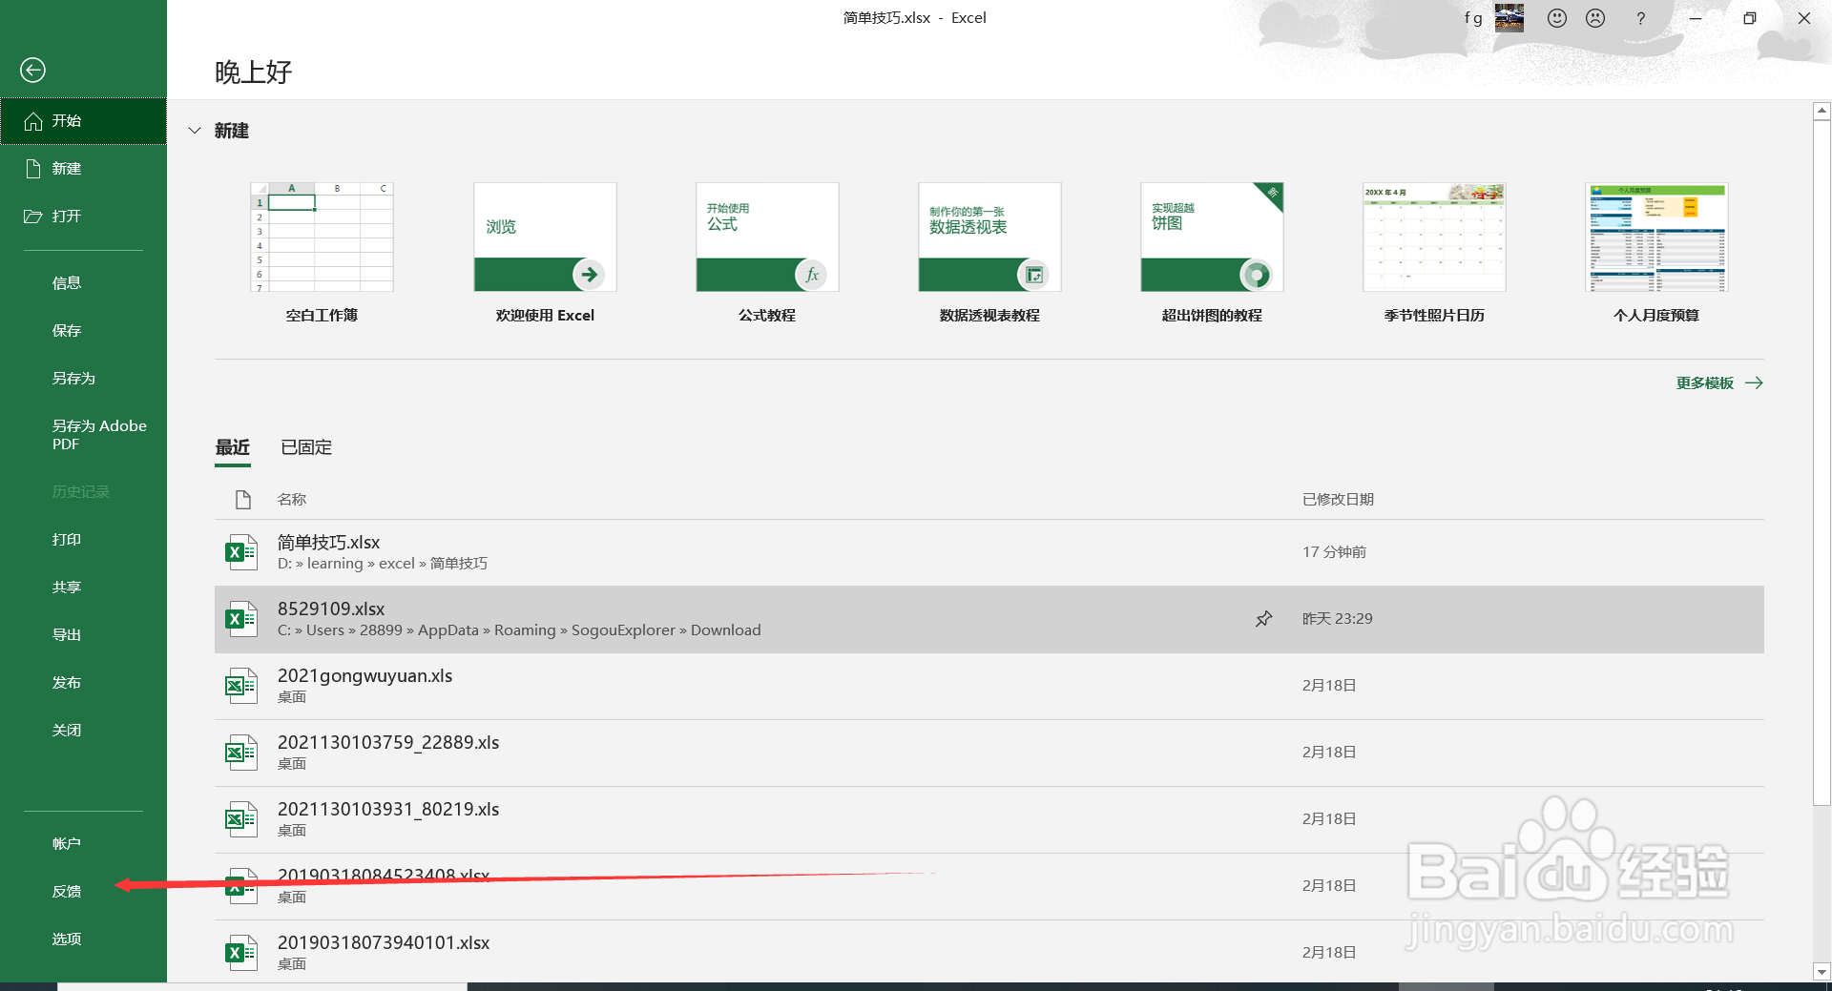Open the 公式教程 template
The width and height of the screenshot is (1832, 991).
click(767, 253)
